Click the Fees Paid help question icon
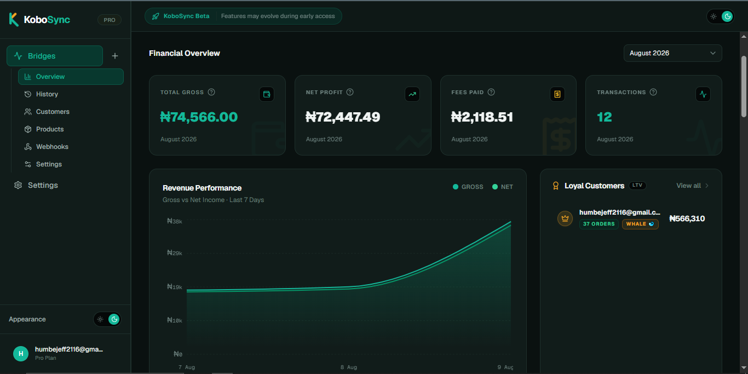This screenshot has height=374, width=748. tap(491, 92)
